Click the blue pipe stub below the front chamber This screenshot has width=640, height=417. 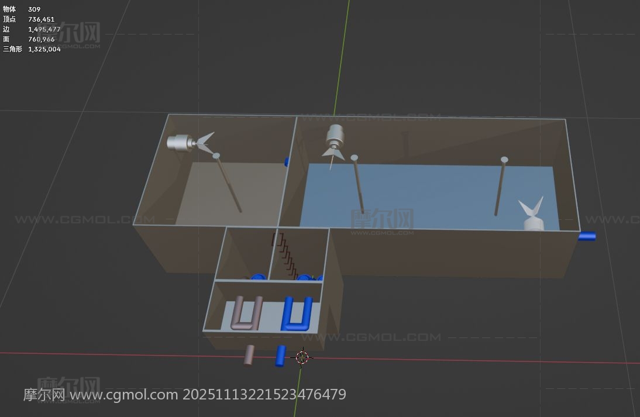tap(281, 356)
